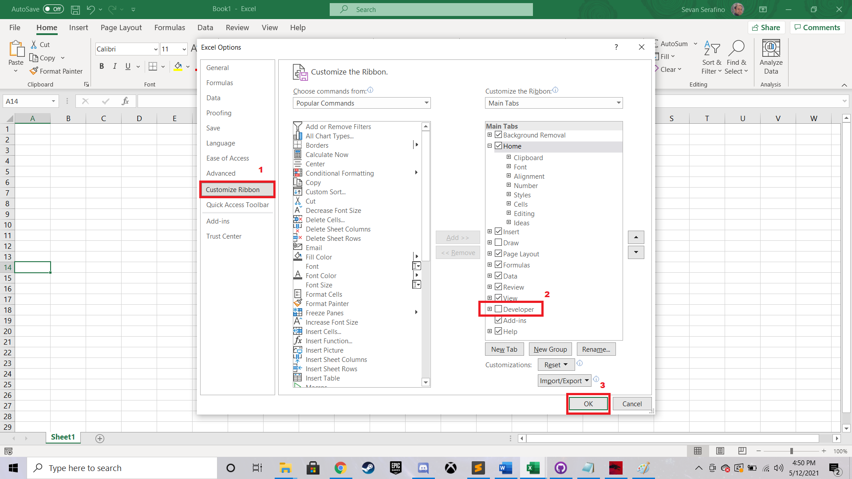Toggle Underline formatting button
Screen dimensions: 852x479
pos(128,67)
